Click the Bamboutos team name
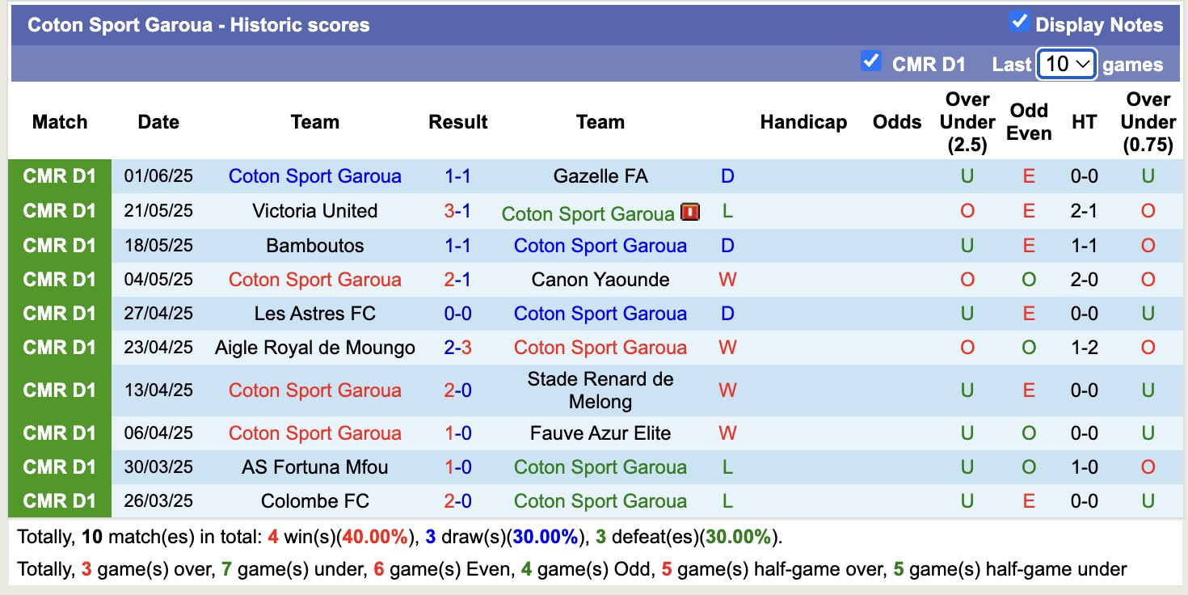Viewport: 1188px width, 595px height. tap(314, 246)
